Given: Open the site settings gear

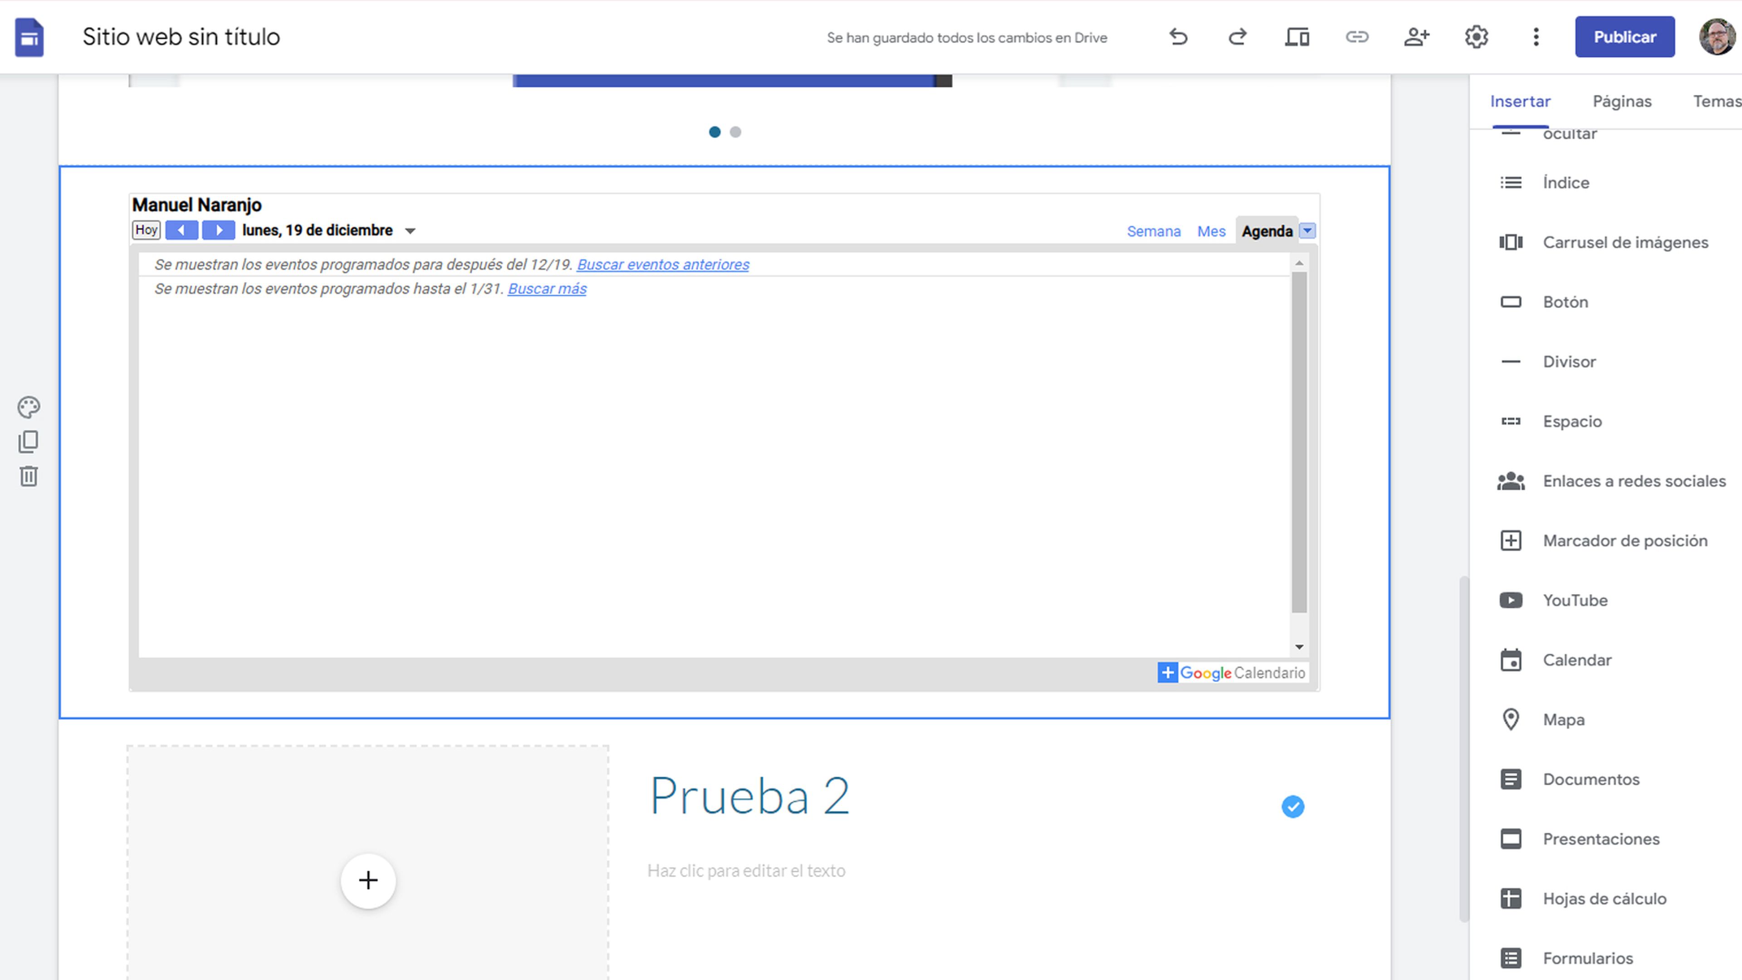Looking at the screenshot, I should pyautogui.click(x=1476, y=36).
